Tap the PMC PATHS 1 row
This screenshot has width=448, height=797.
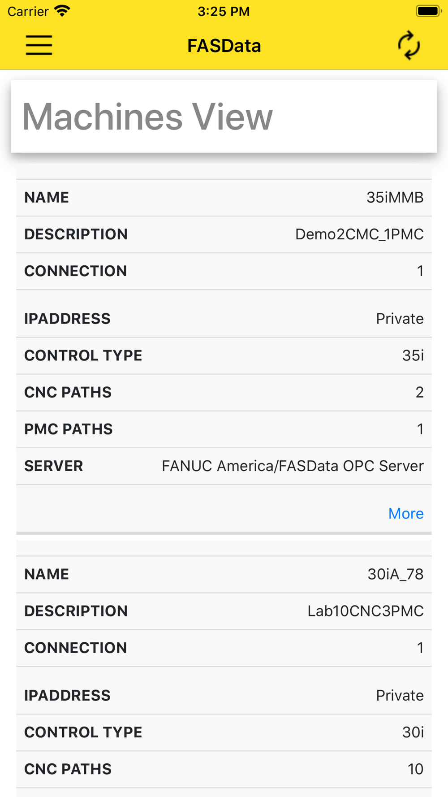click(x=224, y=429)
